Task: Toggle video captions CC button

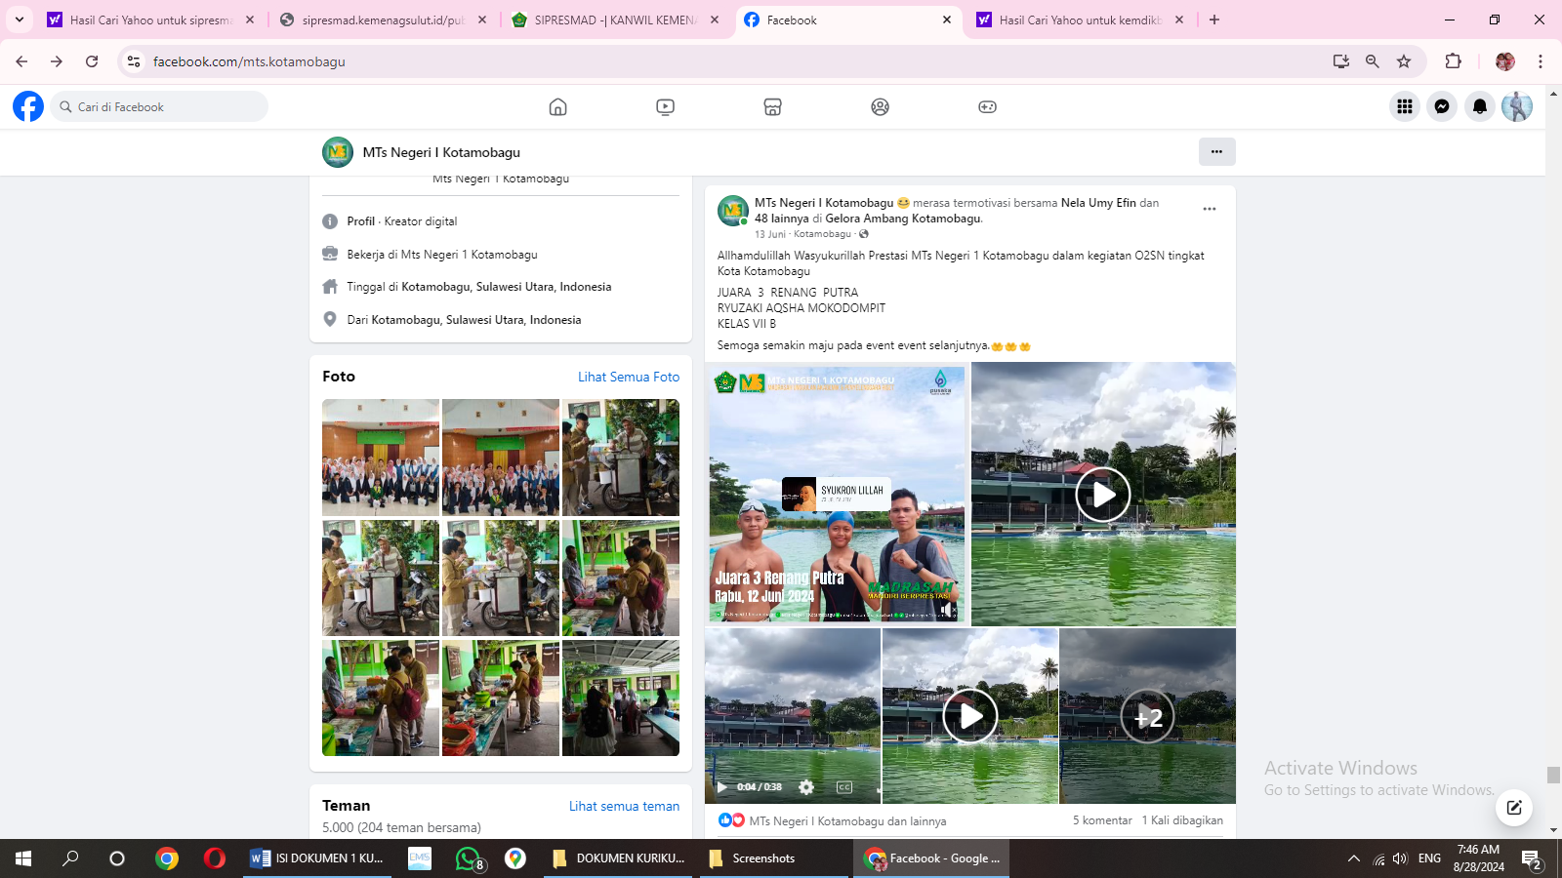Action: coord(844,787)
